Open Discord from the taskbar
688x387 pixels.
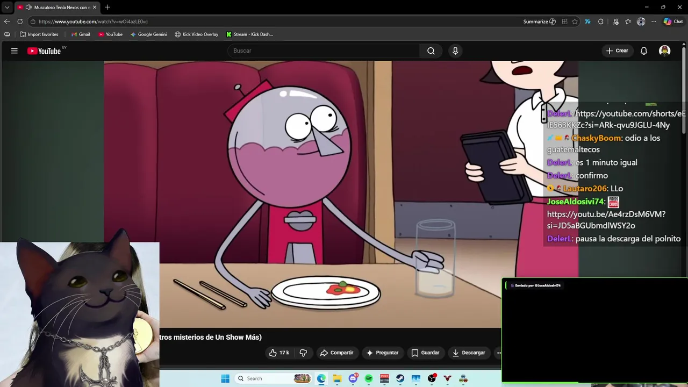click(353, 378)
